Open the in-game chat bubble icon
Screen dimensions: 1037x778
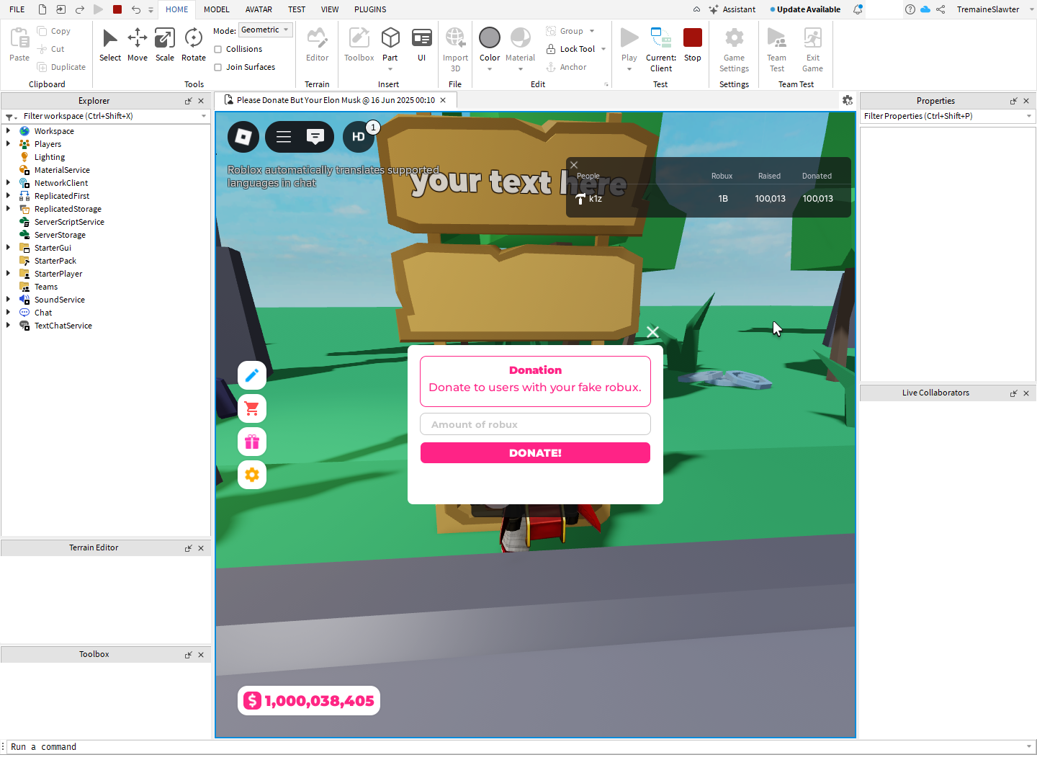click(315, 137)
